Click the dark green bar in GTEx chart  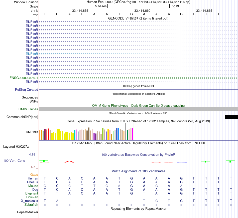pos(127,135)
